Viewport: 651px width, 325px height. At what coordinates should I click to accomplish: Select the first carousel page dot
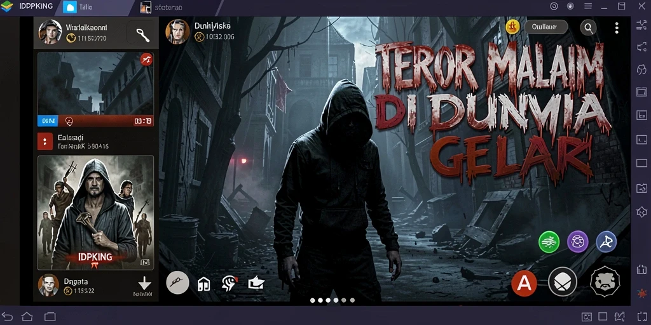click(313, 300)
